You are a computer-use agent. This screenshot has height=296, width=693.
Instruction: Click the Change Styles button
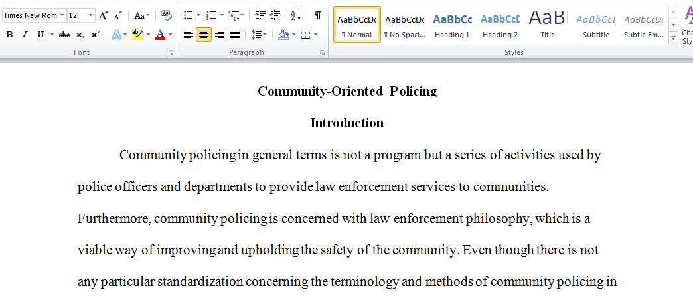tap(687, 25)
